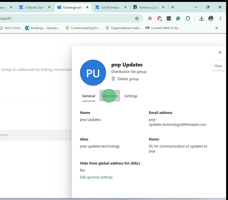Open Chrome Downloads icon
The image size is (228, 200).
click(201, 18)
